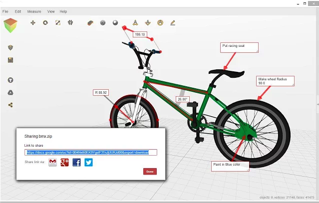Click the Done button
Image resolution: width=319 pixels, height=203 pixels.
(x=150, y=172)
